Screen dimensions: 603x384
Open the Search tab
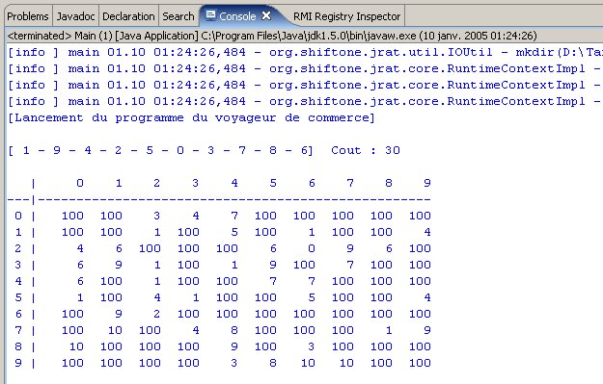[x=178, y=16]
